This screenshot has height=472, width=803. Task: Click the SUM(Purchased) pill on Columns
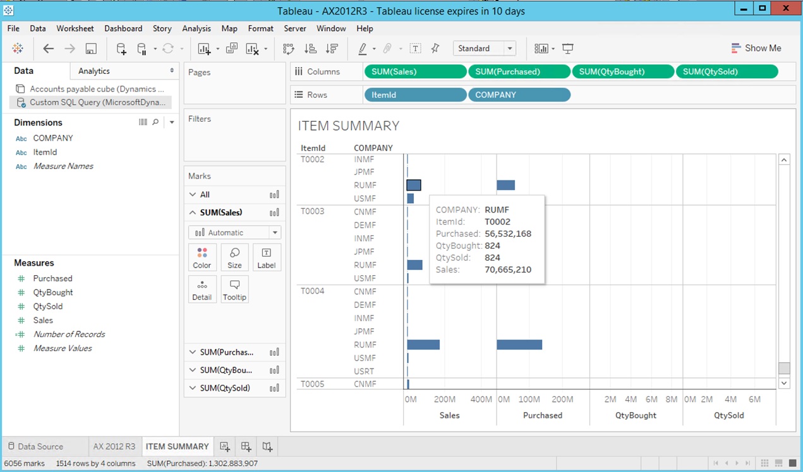[519, 72]
